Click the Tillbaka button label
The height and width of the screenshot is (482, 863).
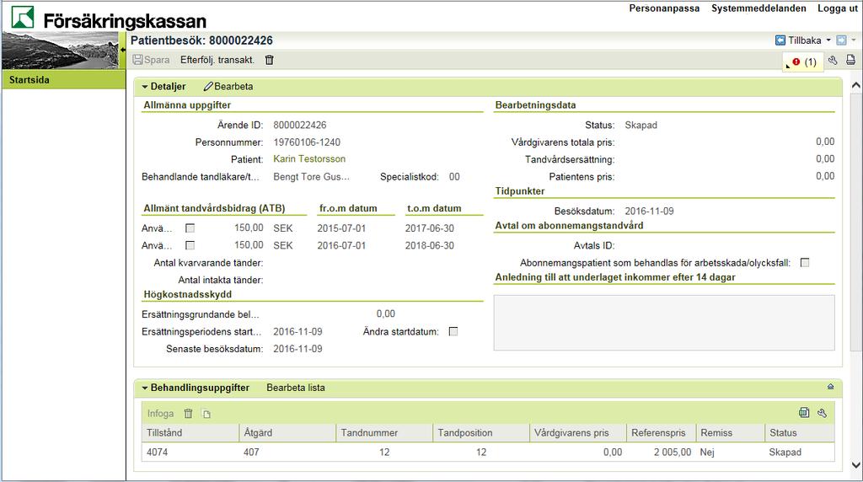pyautogui.click(x=804, y=40)
